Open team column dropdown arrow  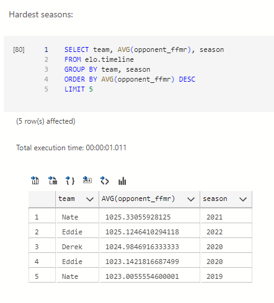[90, 199]
